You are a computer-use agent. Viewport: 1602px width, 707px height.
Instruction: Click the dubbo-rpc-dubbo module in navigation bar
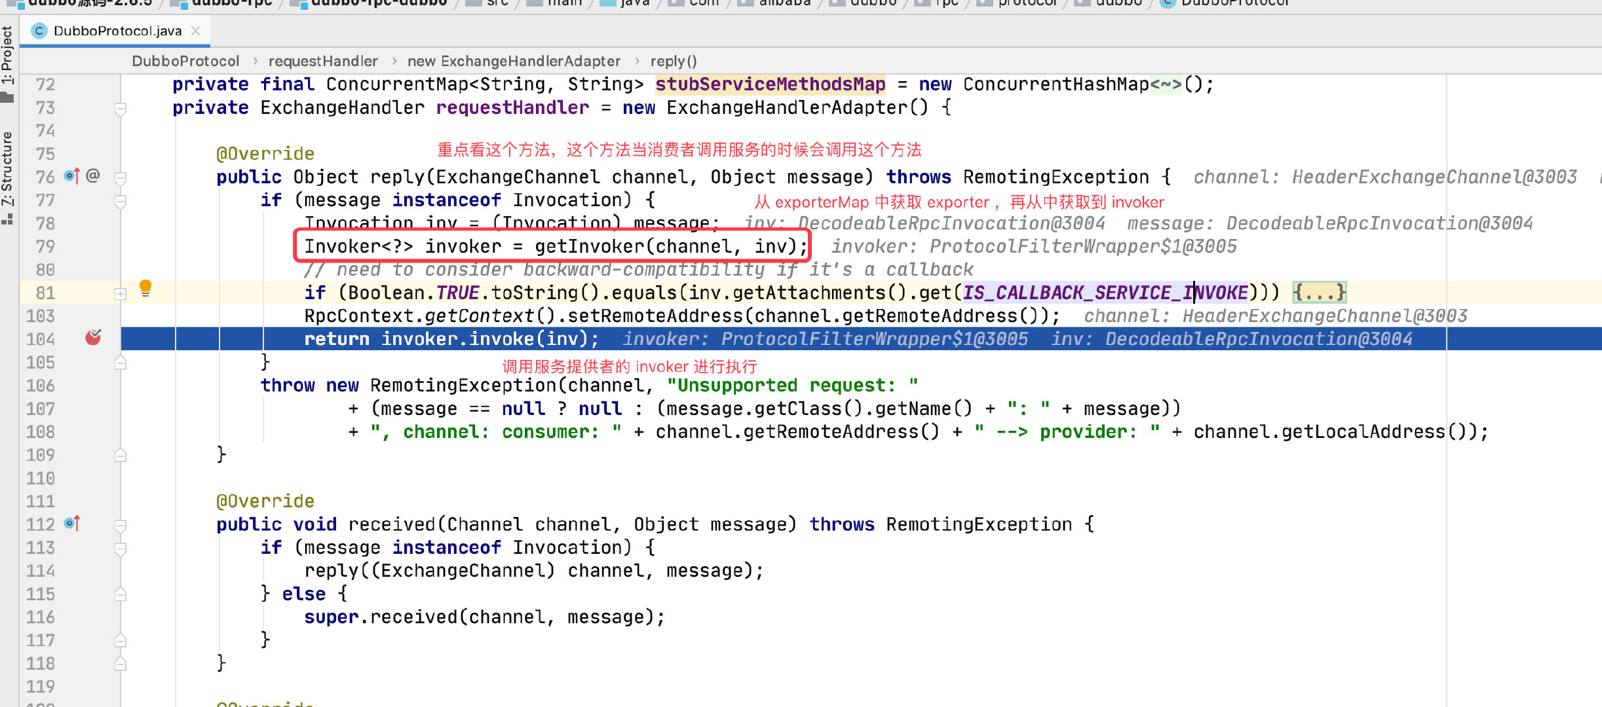(x=379, y=3)
